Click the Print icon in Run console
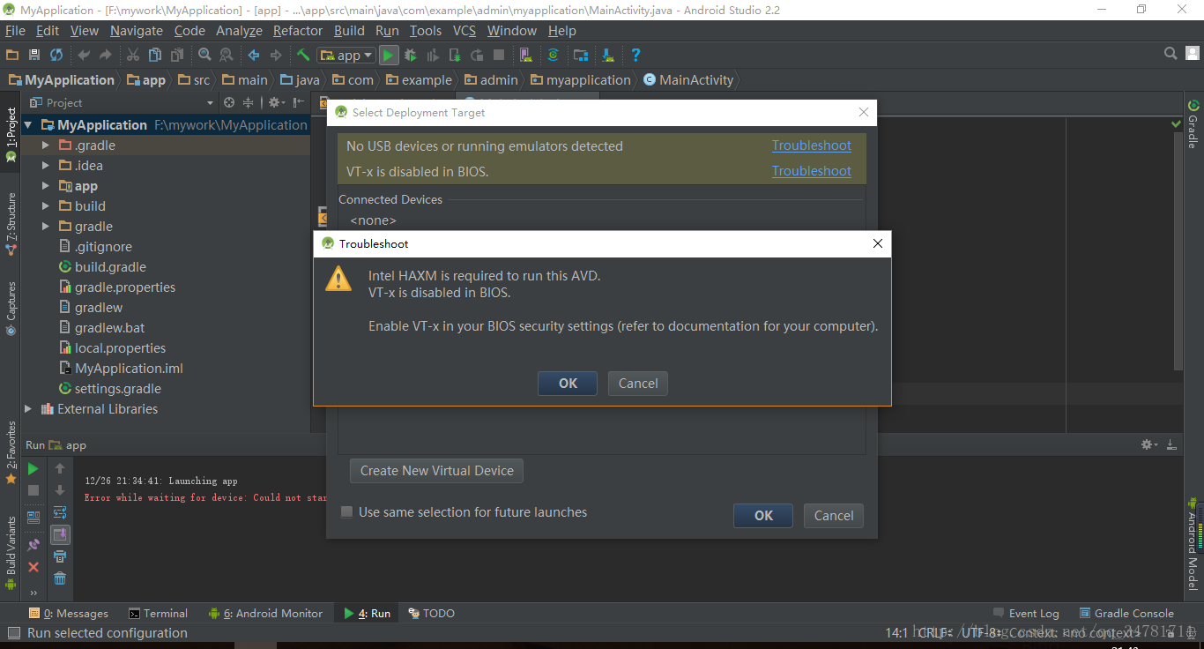 click(x=60, y=556)
